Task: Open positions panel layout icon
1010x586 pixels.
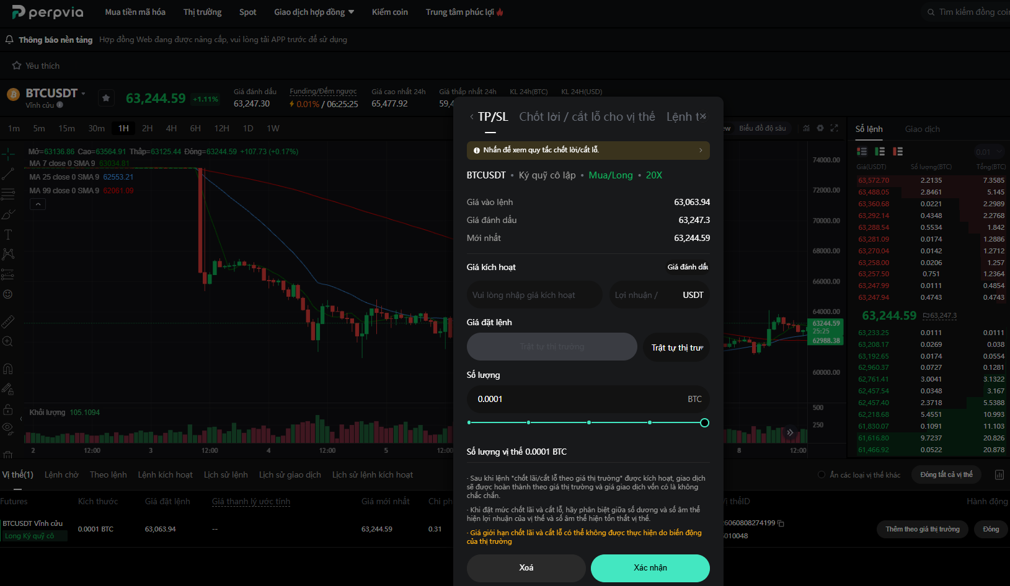Action: coord(999,474)
